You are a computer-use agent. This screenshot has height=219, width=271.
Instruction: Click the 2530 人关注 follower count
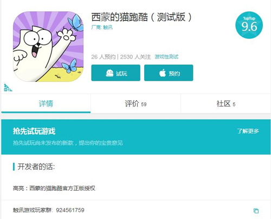point(135,57)
